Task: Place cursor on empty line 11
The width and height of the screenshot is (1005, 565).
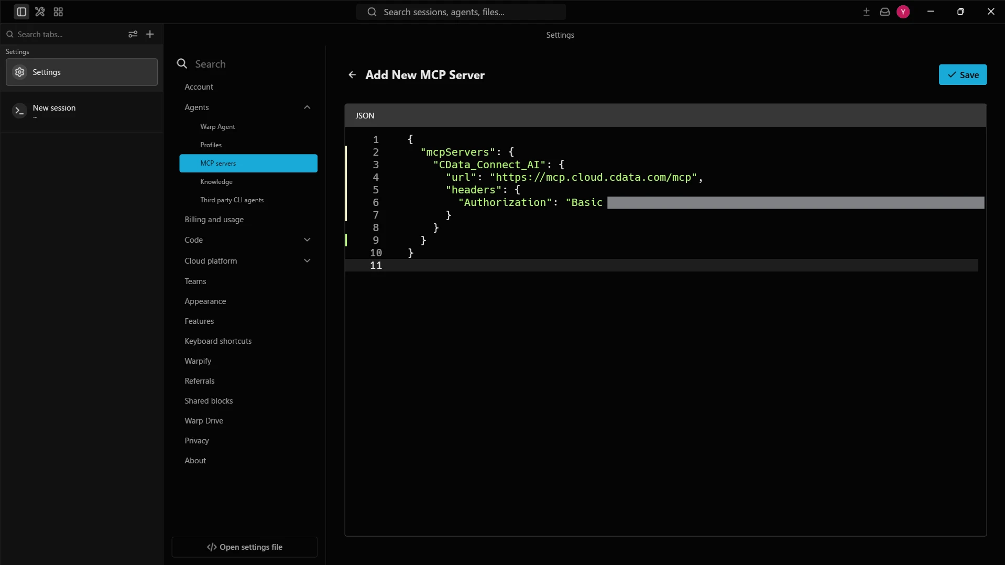Action: 661,265
